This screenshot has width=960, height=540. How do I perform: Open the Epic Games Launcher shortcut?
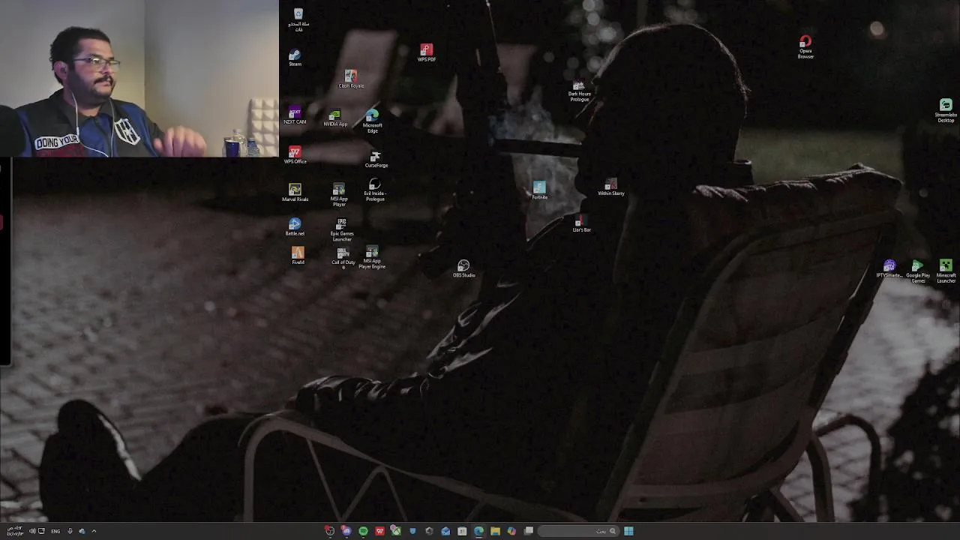tap(342, 229)
